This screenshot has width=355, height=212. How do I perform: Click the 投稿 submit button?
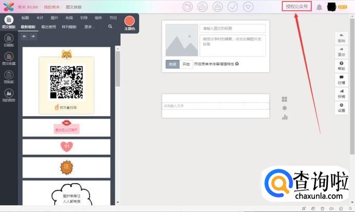341,94
